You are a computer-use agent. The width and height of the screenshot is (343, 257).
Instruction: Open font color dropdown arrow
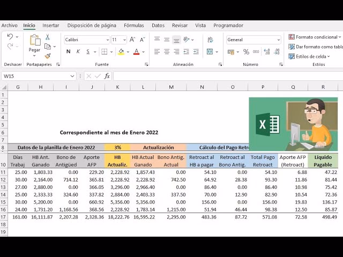(143, 52)
